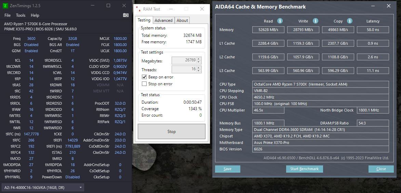This screenshot has height=193, width=401.
Task: Click CPU Multiplier 46.5x field
Action: (x=268, y=110)
